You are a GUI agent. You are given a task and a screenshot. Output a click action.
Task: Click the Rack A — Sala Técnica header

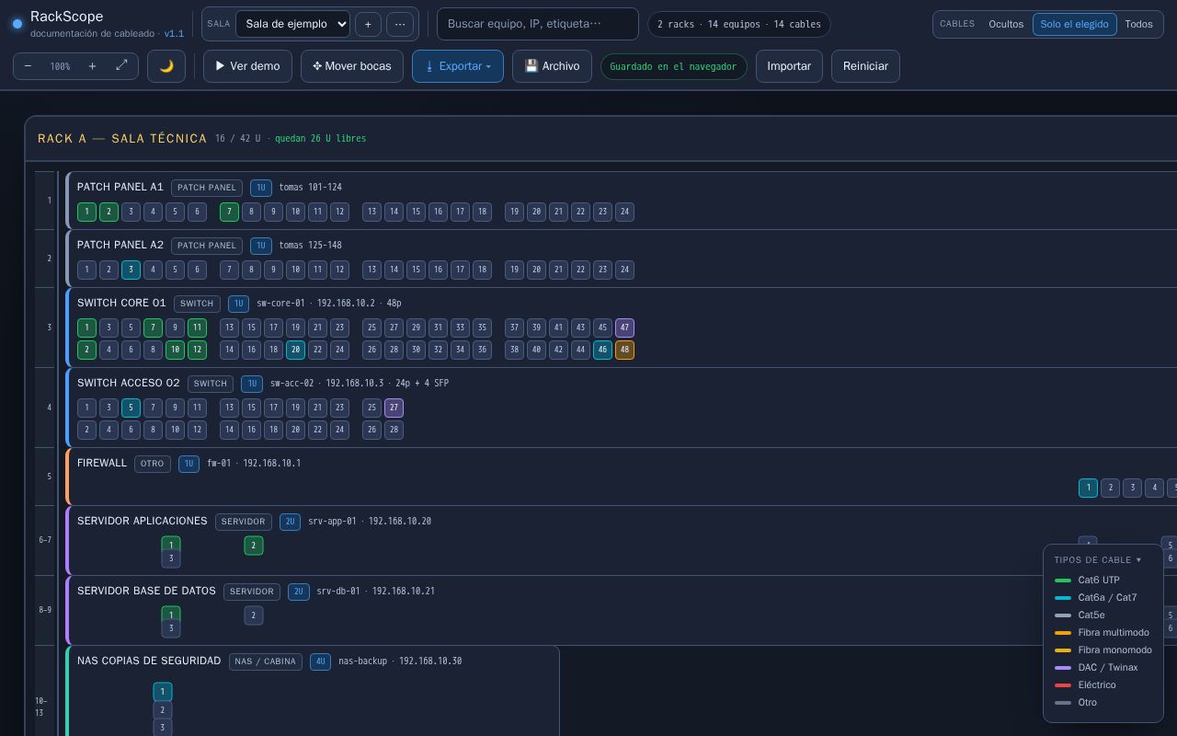tap(122, 138)
